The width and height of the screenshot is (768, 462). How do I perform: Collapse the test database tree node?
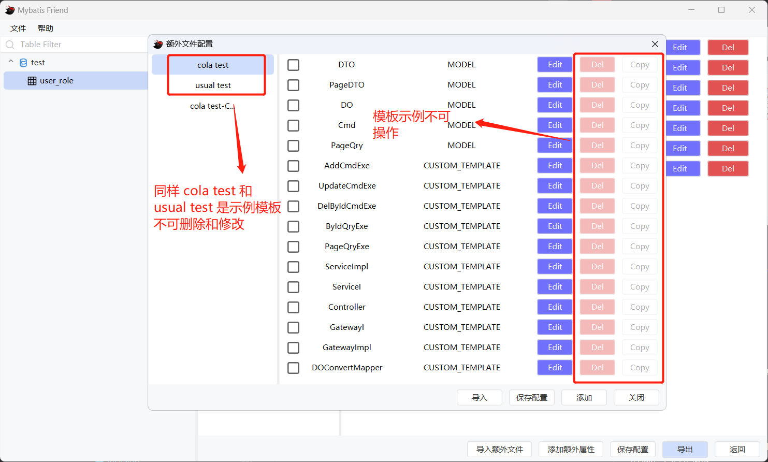pos(11,62)
